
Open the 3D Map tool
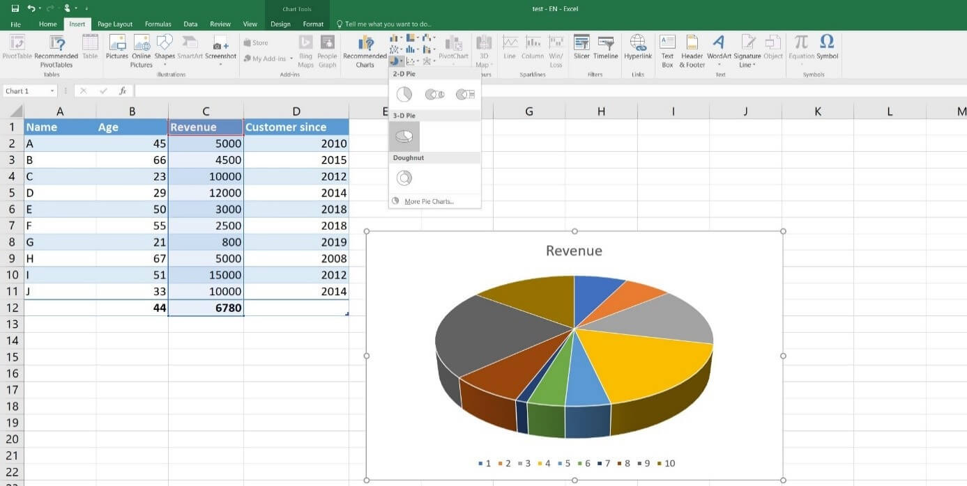pyautogui.click(x=484, y=49)
